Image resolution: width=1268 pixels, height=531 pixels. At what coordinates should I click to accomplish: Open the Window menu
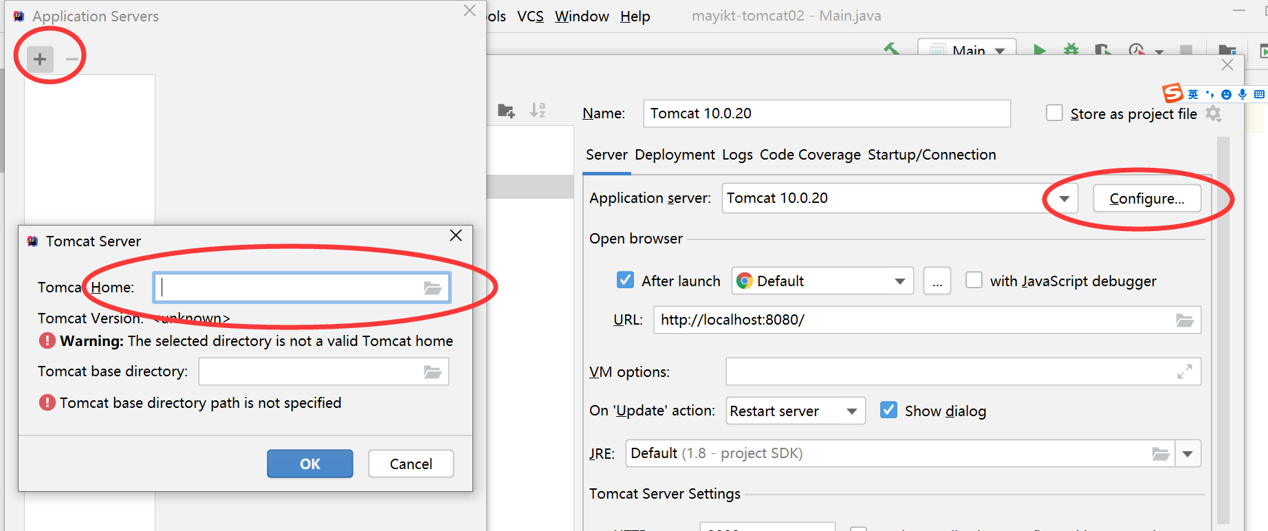(x=582, y=16)
